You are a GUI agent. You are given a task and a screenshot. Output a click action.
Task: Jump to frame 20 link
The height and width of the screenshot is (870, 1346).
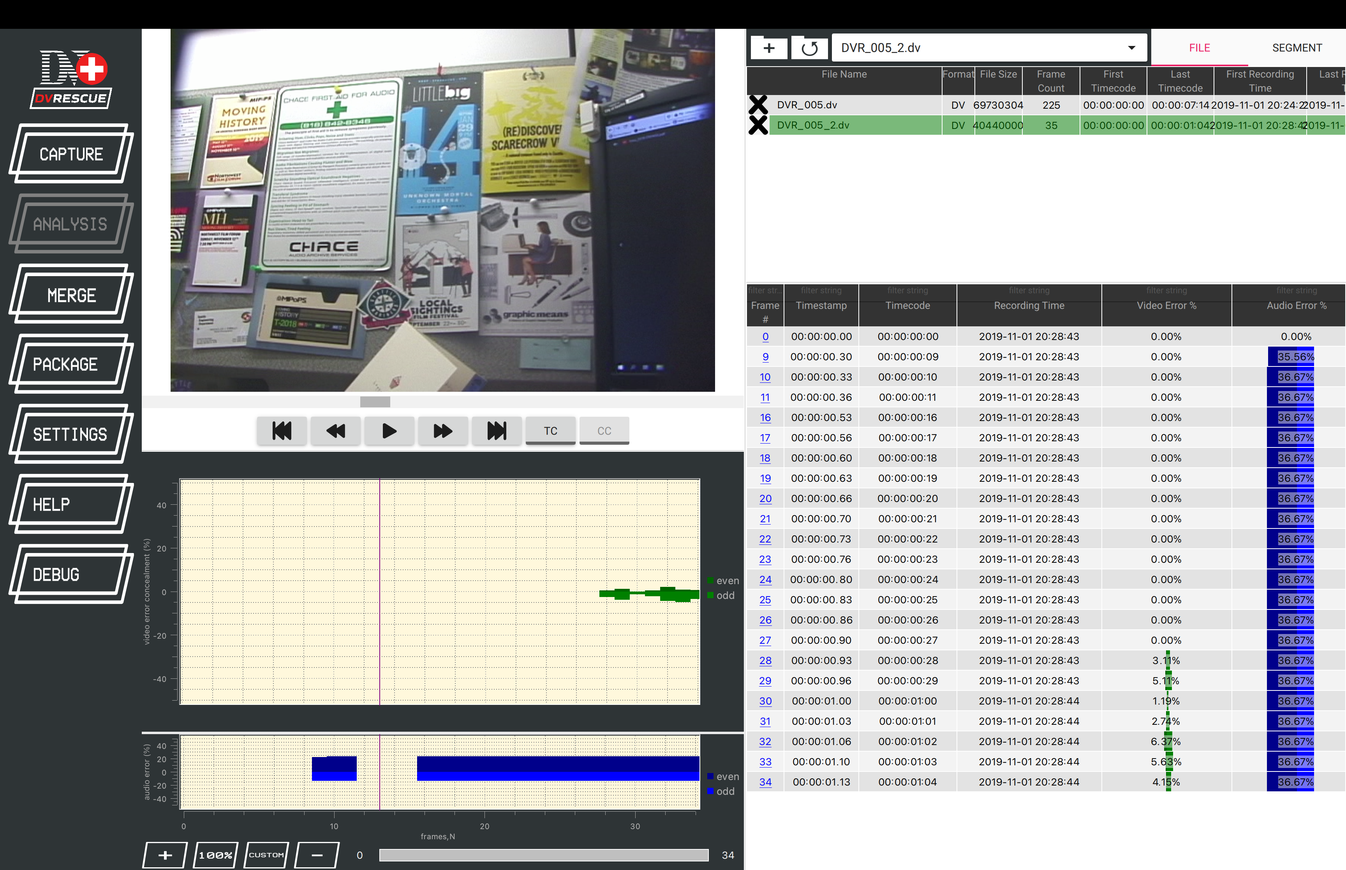point(765,499)
